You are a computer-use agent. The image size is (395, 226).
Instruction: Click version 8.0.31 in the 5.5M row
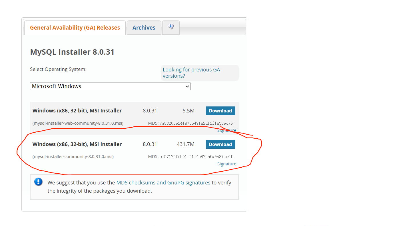tap(150, 111)
